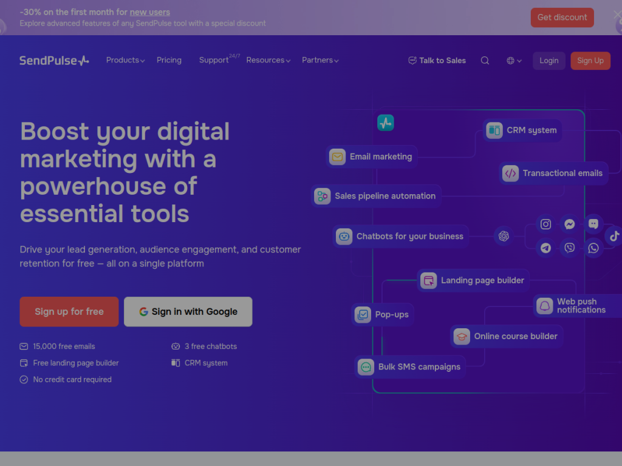Click Online course builder label
The image size is (622, 466).
(516, 336)
